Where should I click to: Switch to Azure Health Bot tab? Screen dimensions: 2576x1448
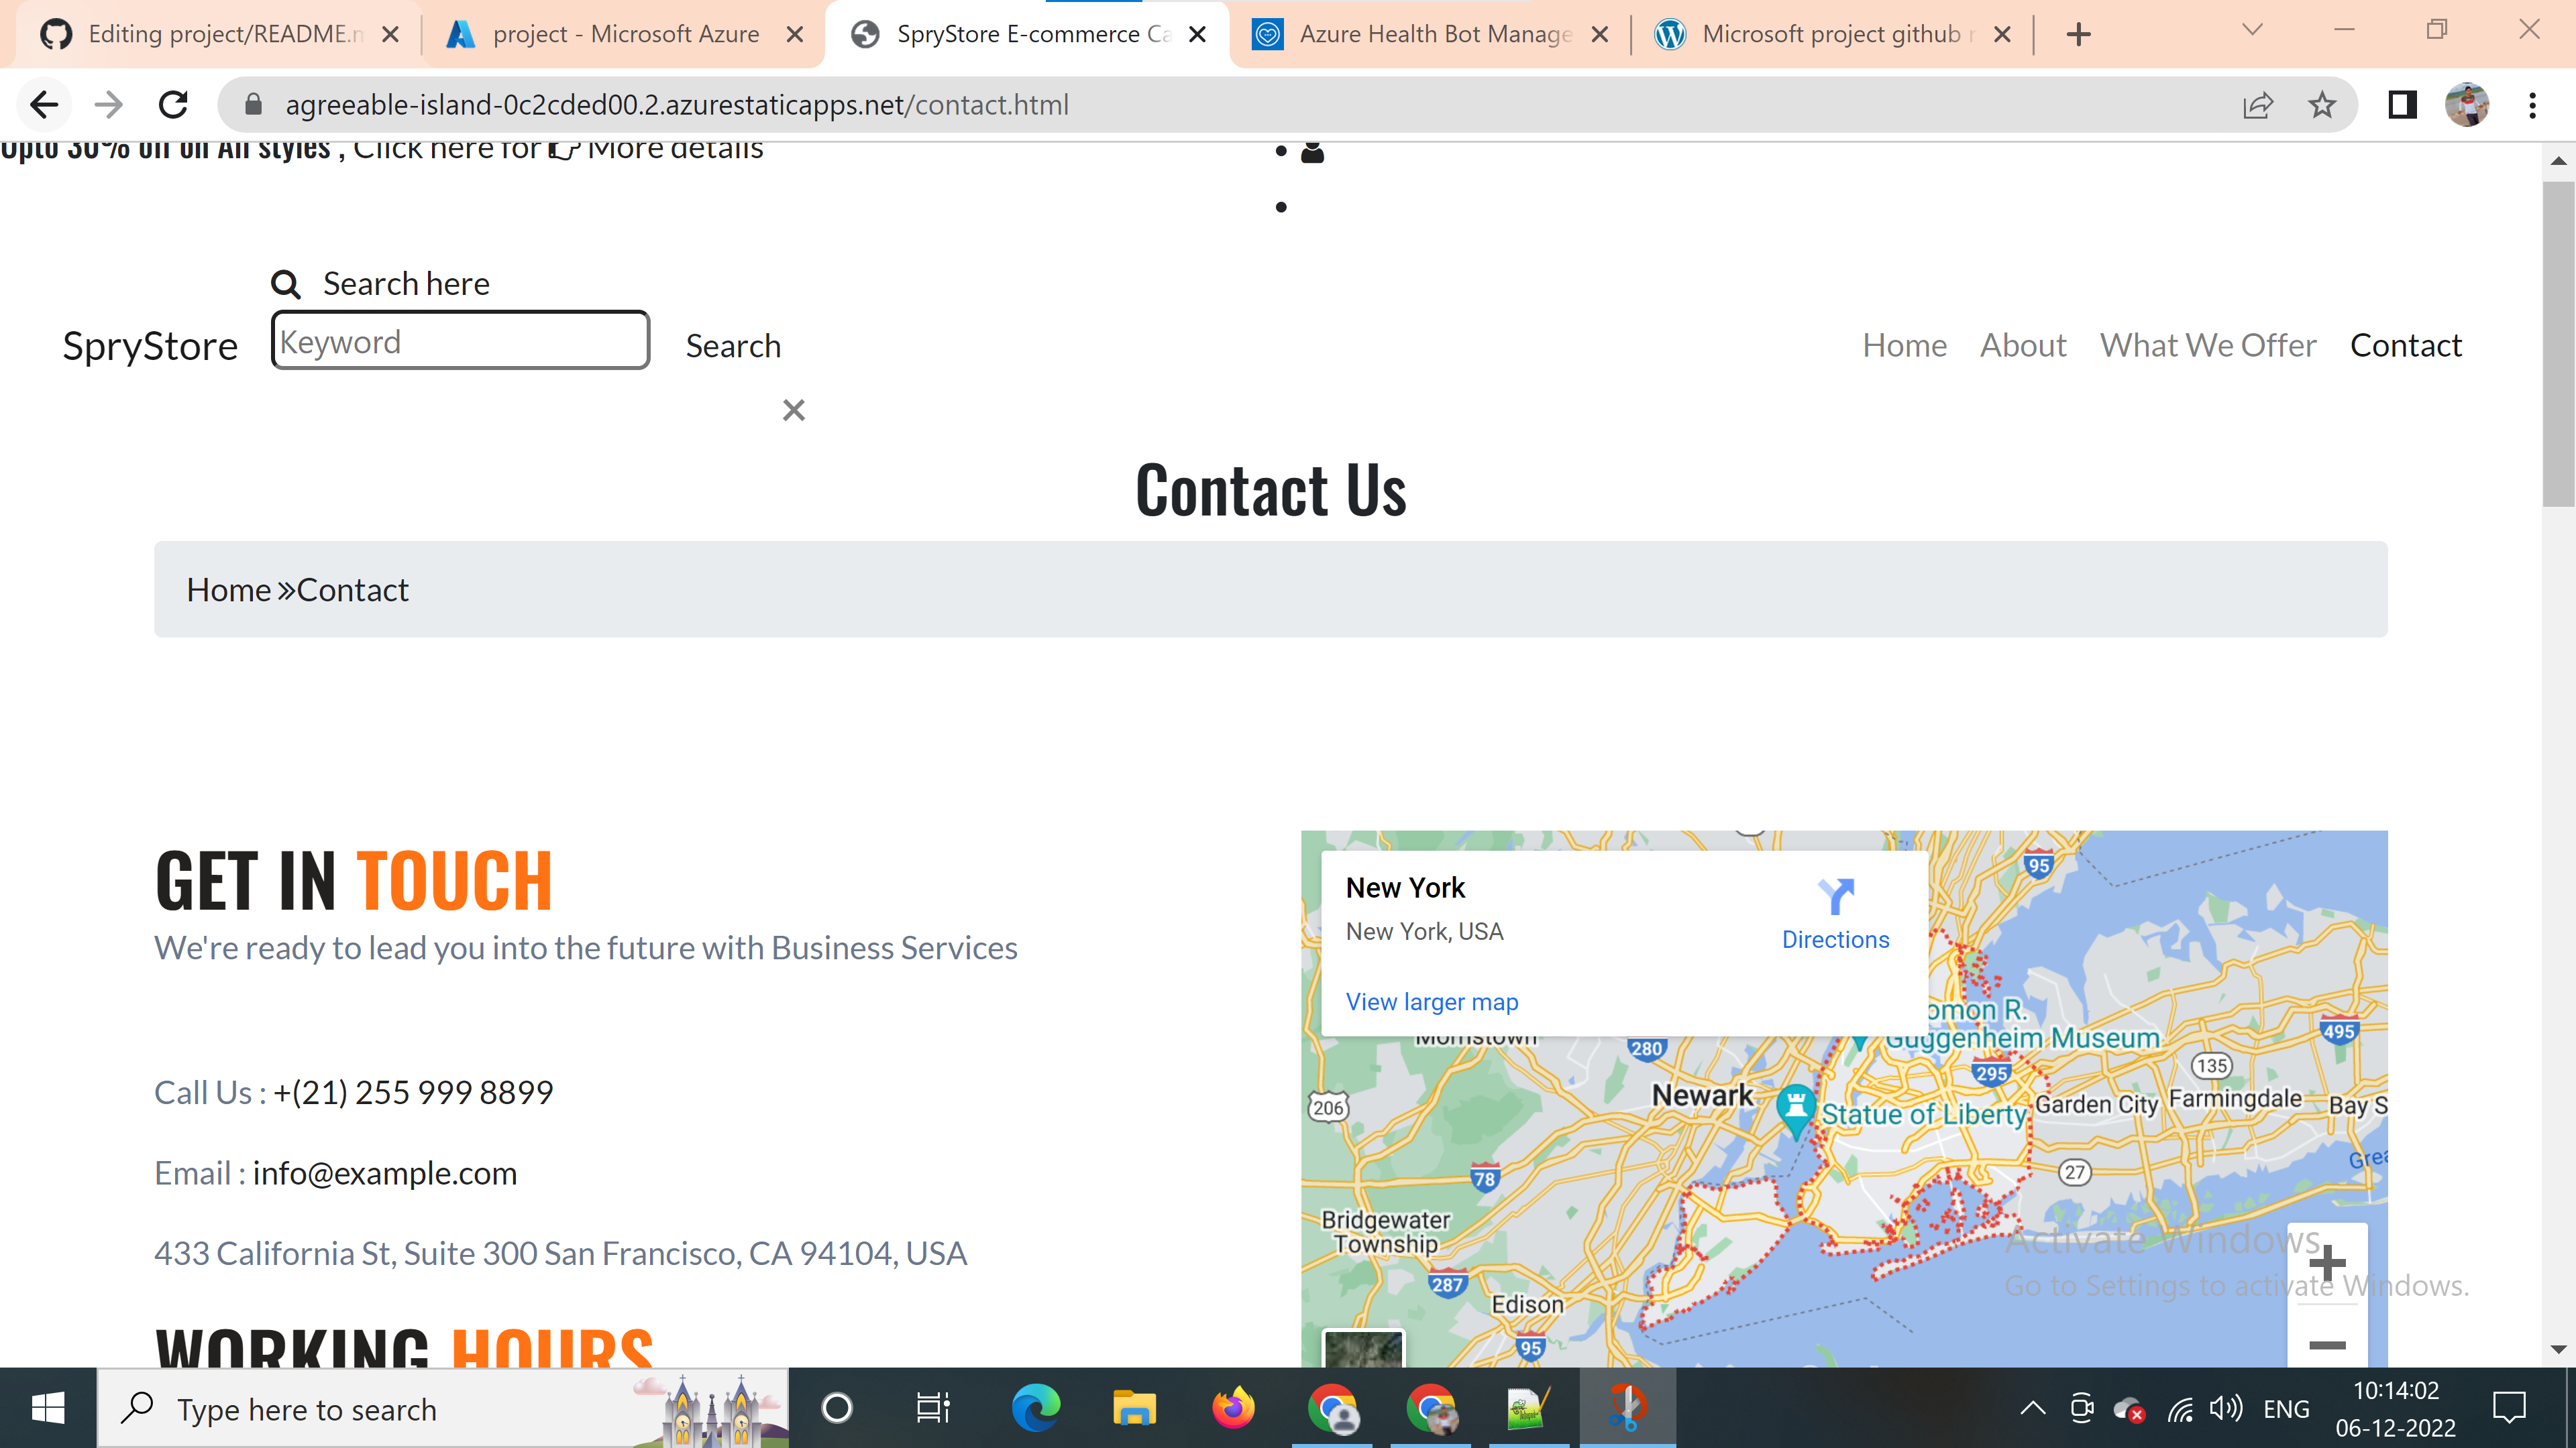click(1420, 35)
